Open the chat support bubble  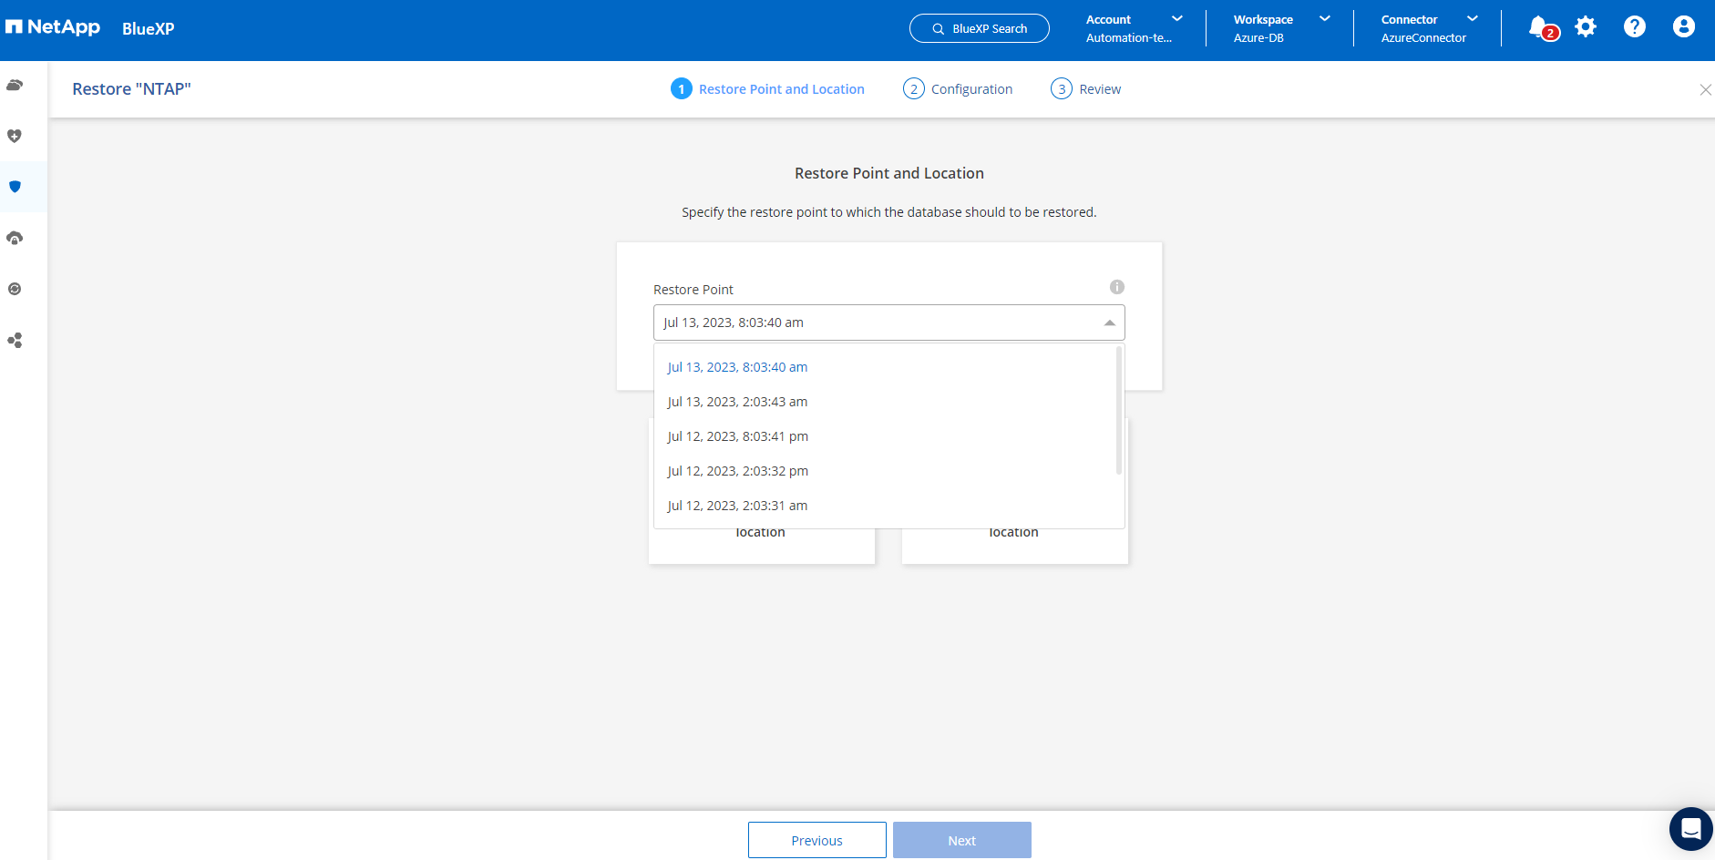[1690, 829]
